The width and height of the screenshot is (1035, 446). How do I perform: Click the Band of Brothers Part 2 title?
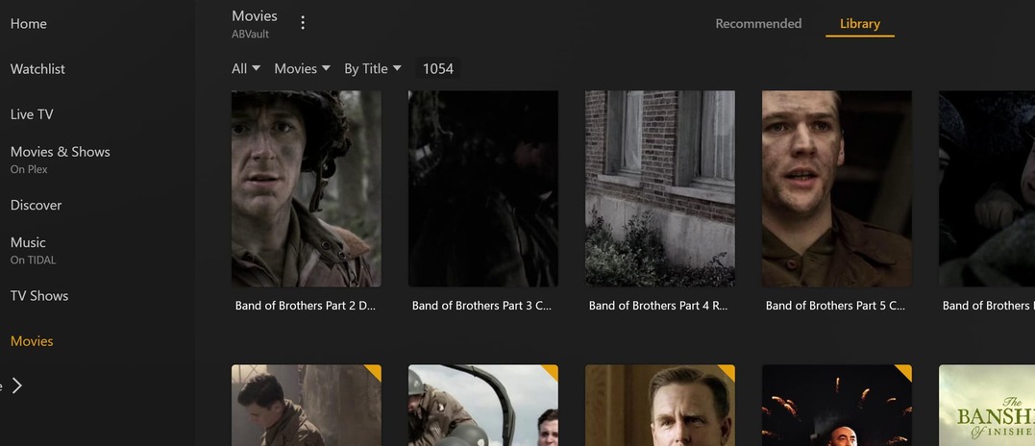point(306,306)
